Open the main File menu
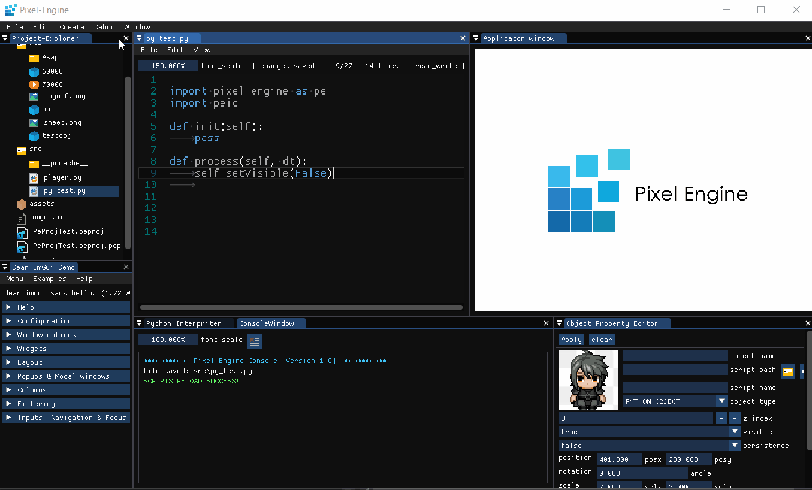The image size is (812, 490). [x=15, y=27]
